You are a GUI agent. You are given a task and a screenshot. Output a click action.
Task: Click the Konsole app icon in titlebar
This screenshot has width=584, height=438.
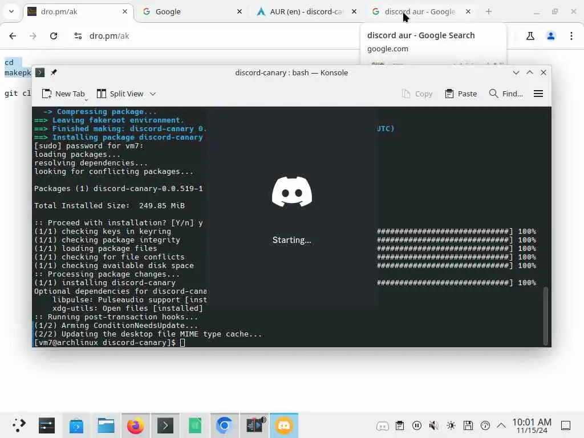coord(40,72)
